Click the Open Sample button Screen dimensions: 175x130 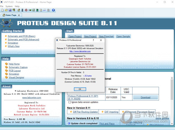123,36
